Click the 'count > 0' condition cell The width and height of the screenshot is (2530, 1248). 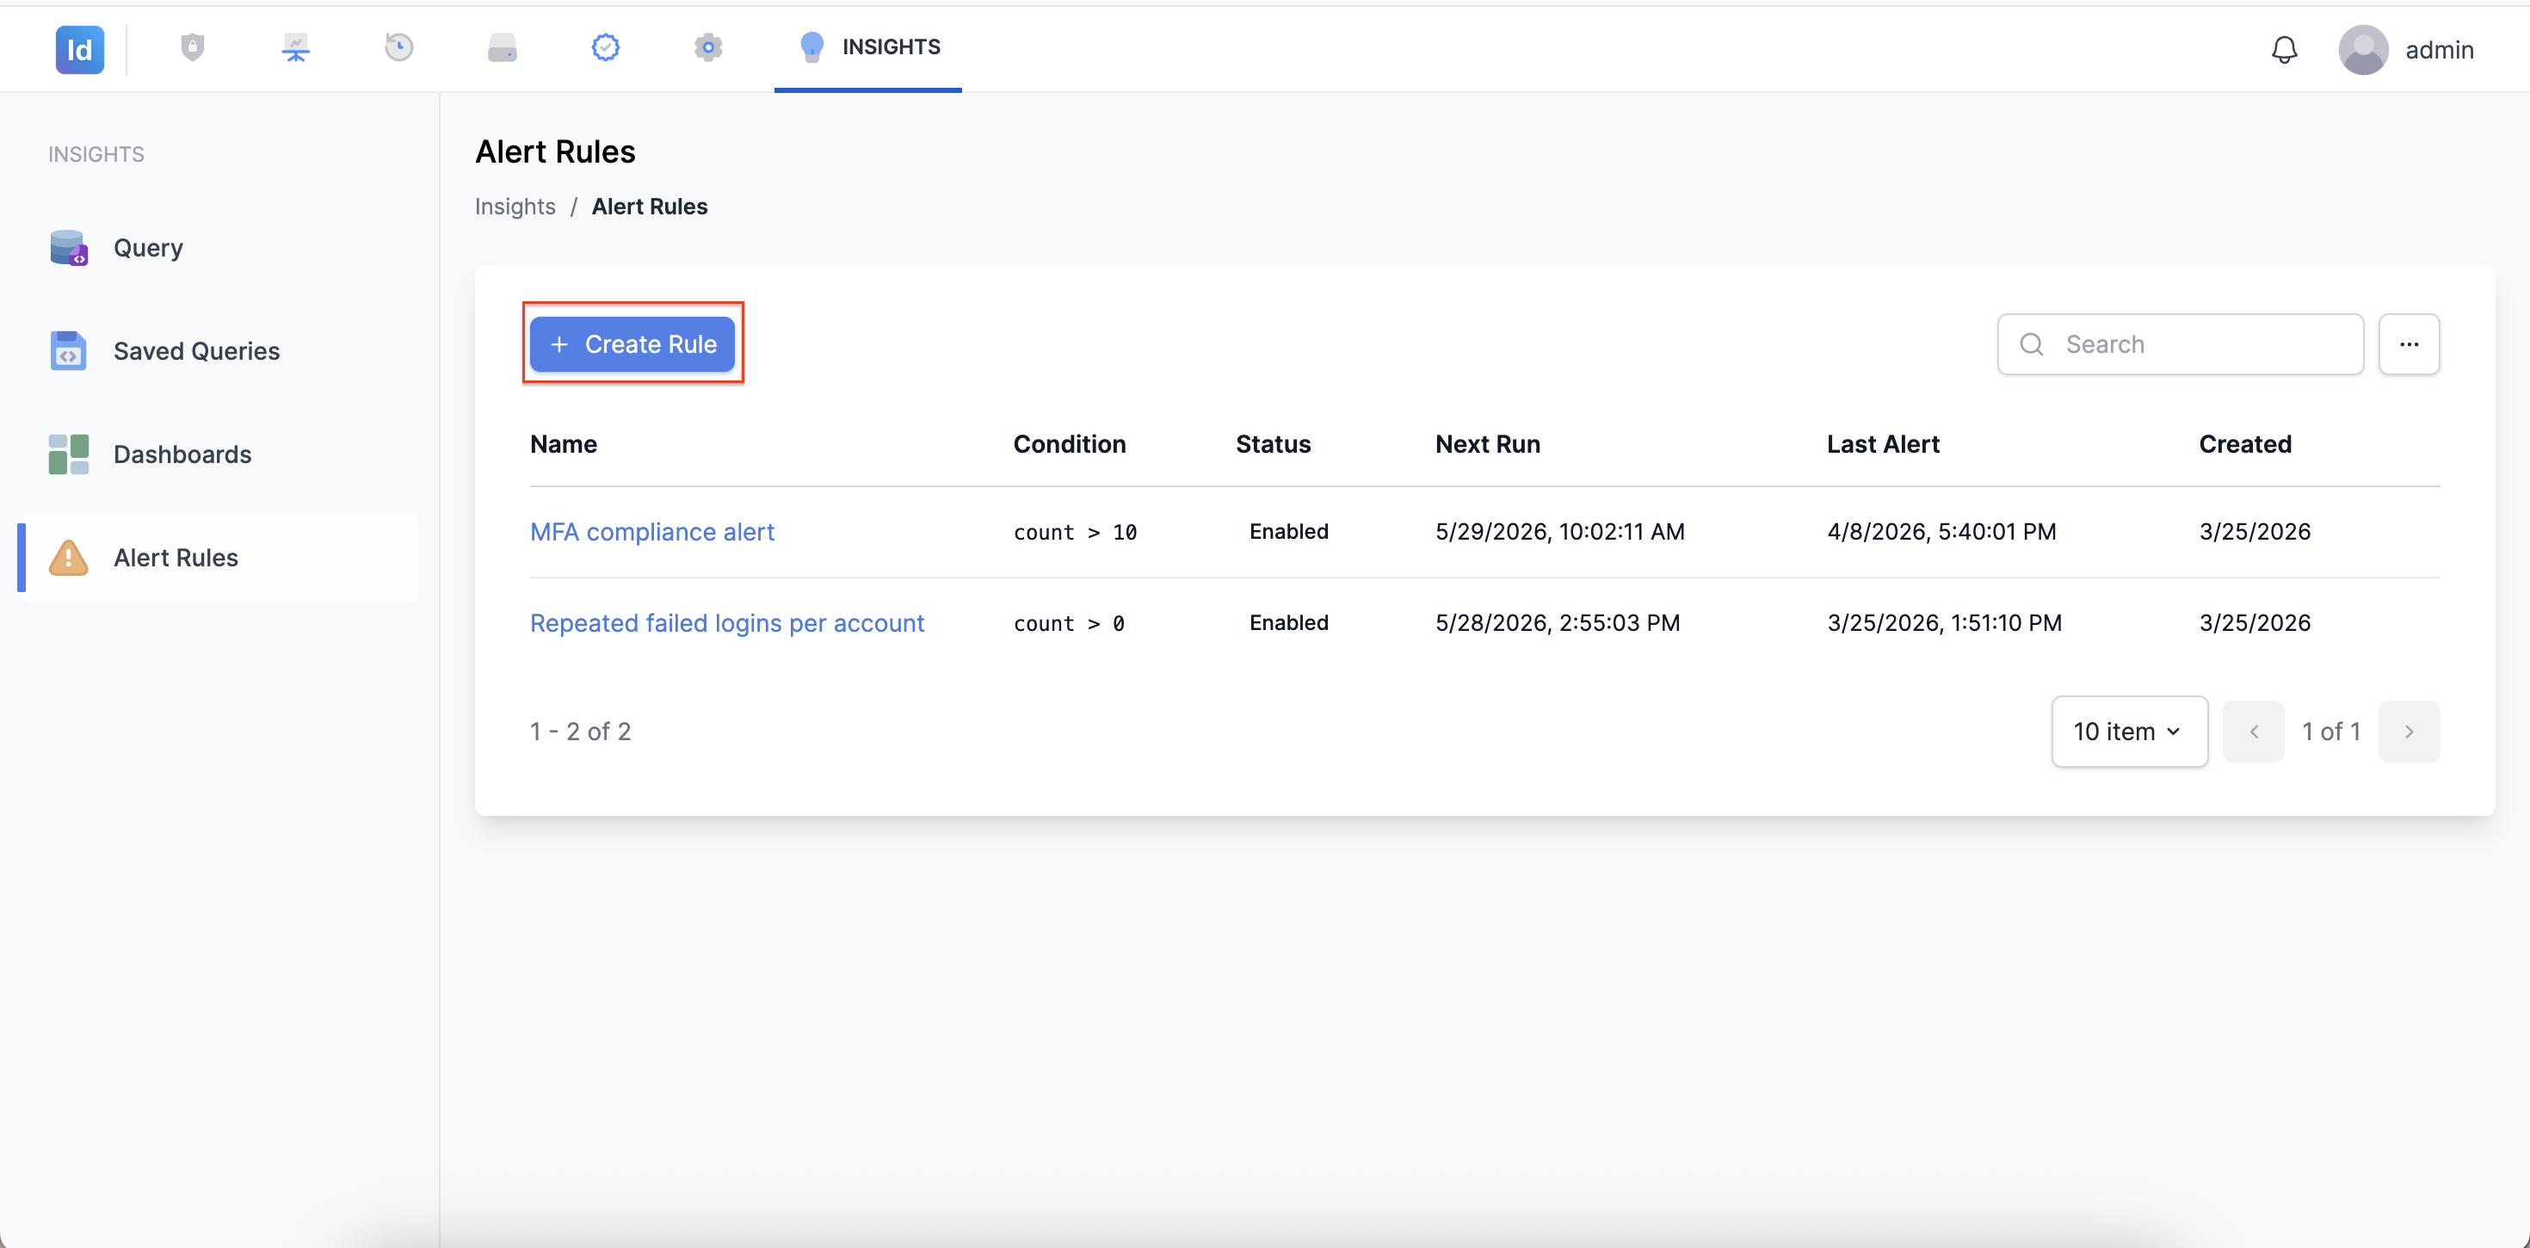point(1069,624)
